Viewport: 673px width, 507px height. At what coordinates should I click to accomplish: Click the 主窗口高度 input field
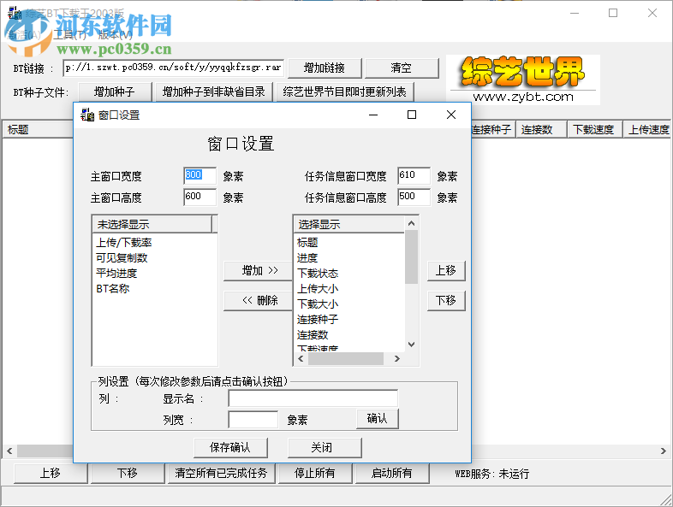click(x=200, y=197)
